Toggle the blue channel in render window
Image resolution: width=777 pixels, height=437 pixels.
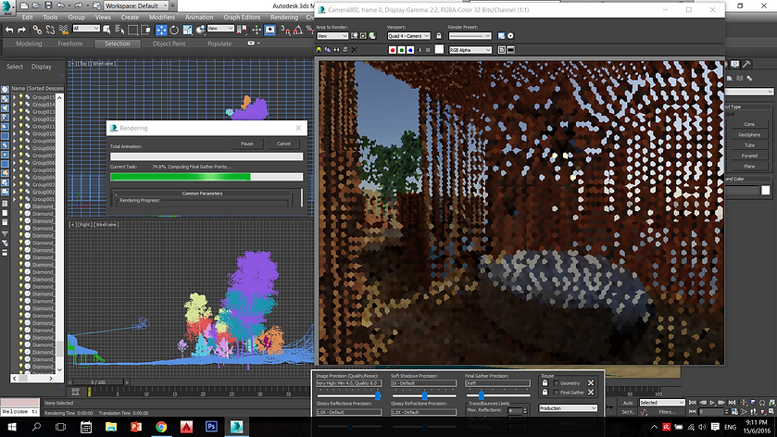coord(410,50)
